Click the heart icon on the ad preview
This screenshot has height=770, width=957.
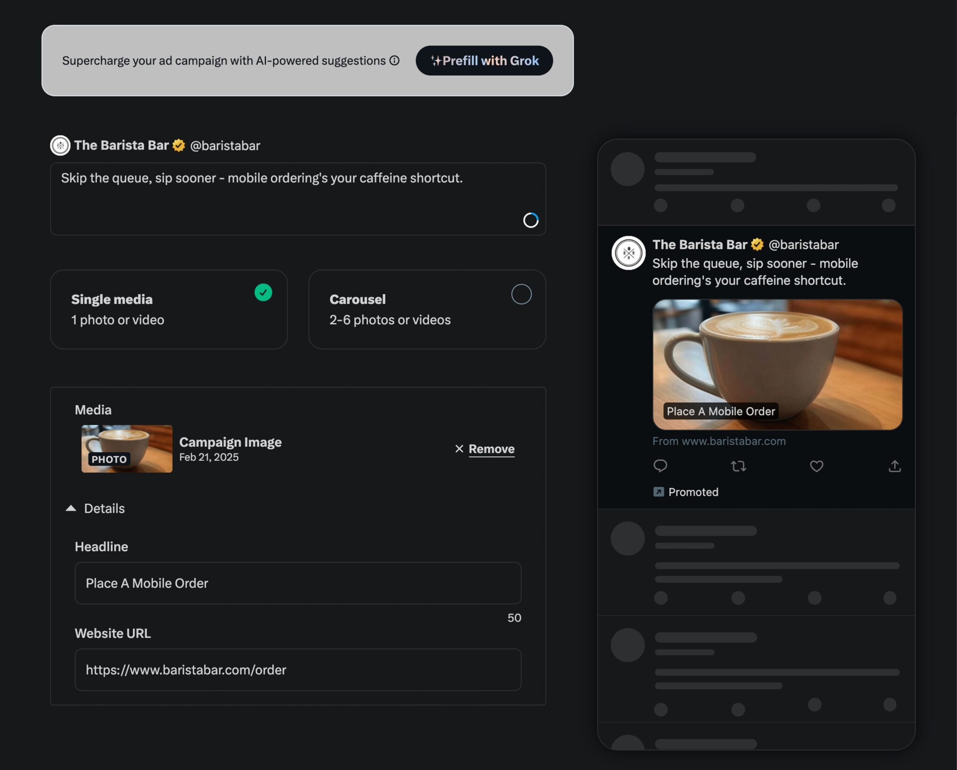point(816,466)
